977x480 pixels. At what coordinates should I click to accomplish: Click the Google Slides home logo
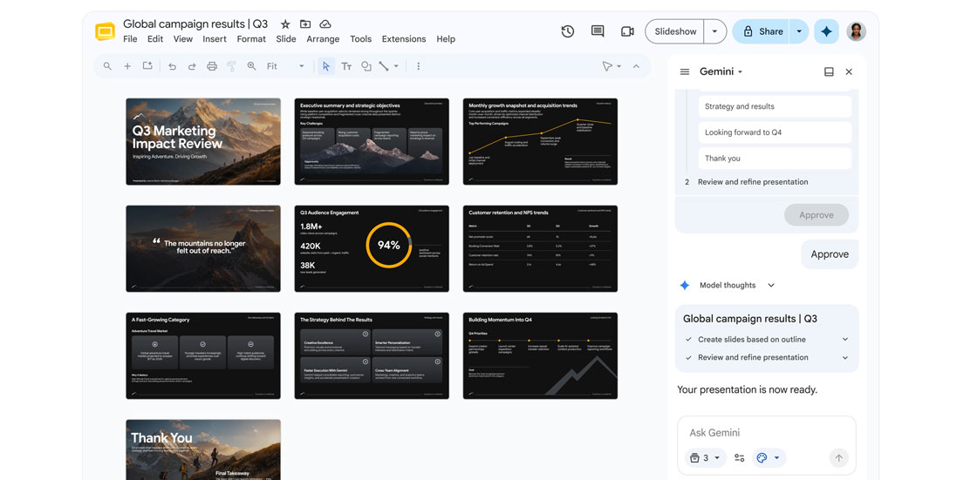pyautogui.click(x=105, y=31)
